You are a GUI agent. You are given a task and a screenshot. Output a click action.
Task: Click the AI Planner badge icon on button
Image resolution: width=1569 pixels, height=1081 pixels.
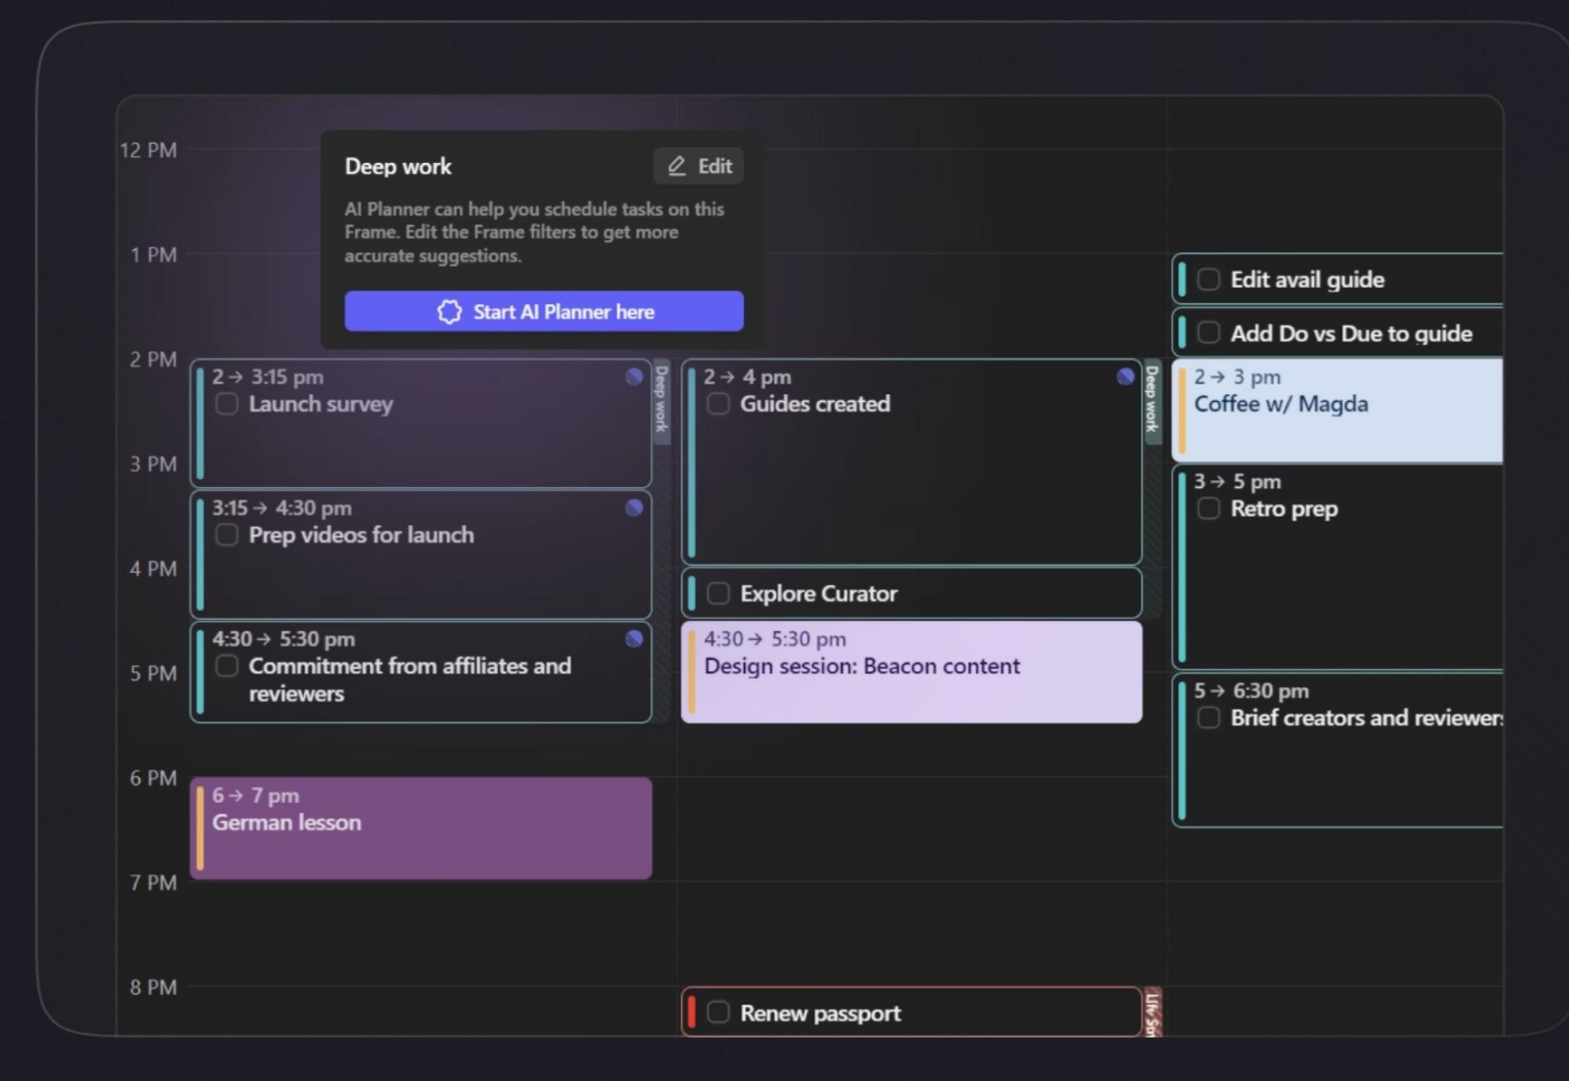pos(449,312)
